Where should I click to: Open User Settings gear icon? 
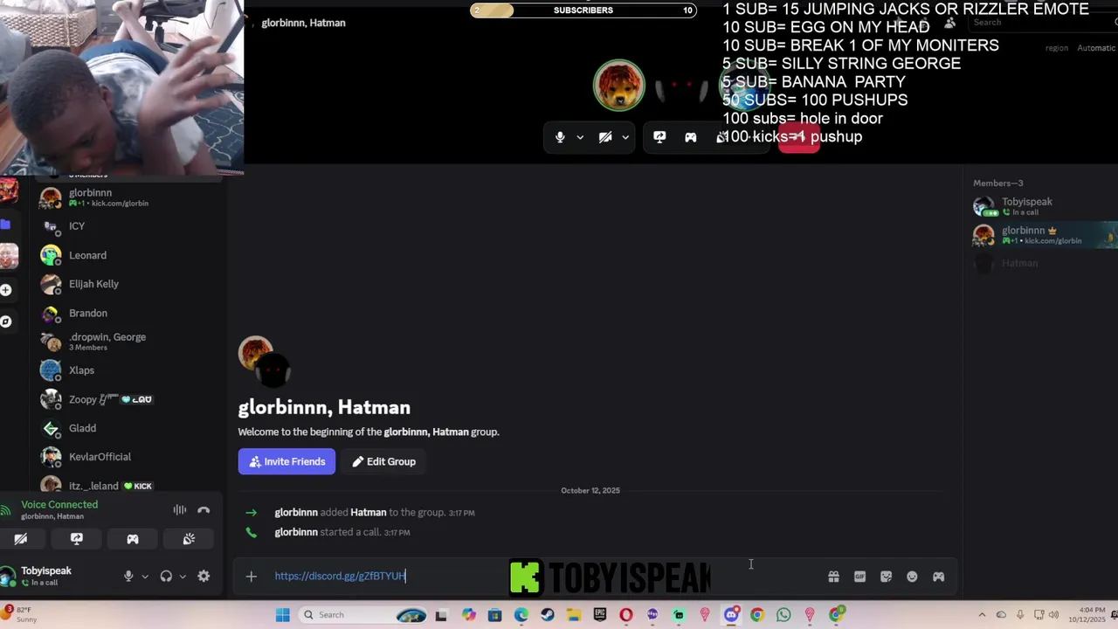tap(204, 577)
